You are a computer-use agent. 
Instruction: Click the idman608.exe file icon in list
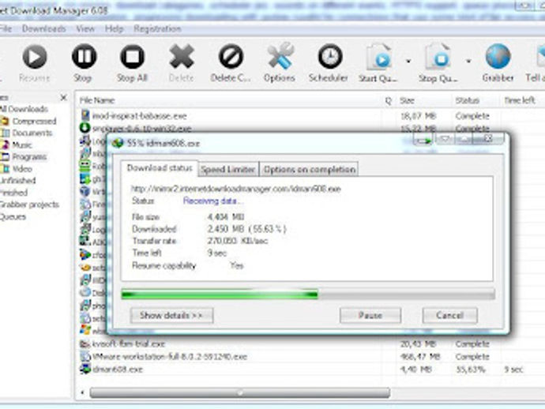[85, 370]
